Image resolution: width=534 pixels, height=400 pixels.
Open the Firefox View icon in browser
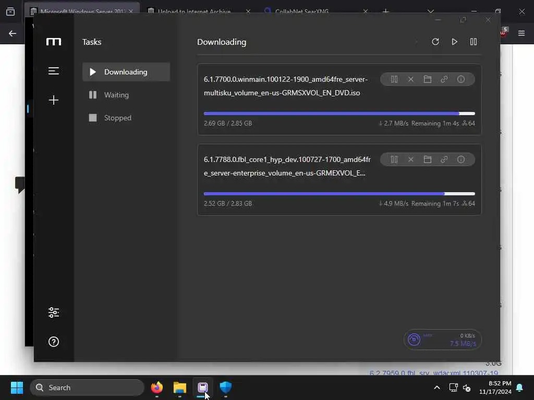[x=10, y=11]
